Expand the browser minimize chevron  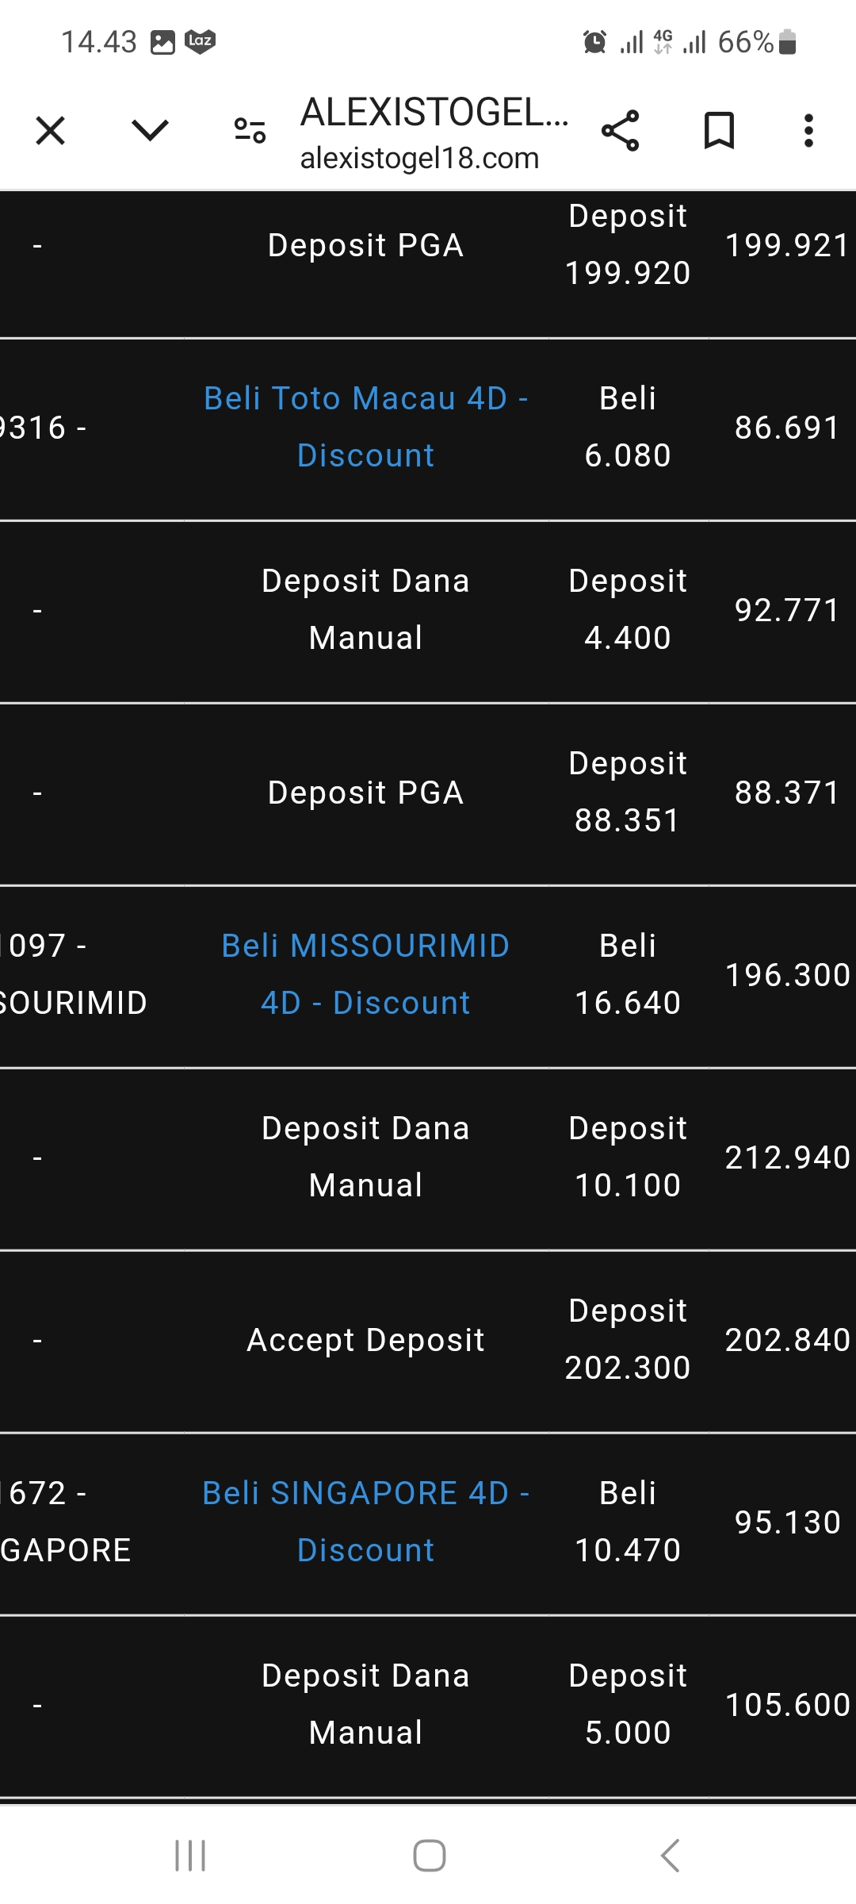(150, 130)
